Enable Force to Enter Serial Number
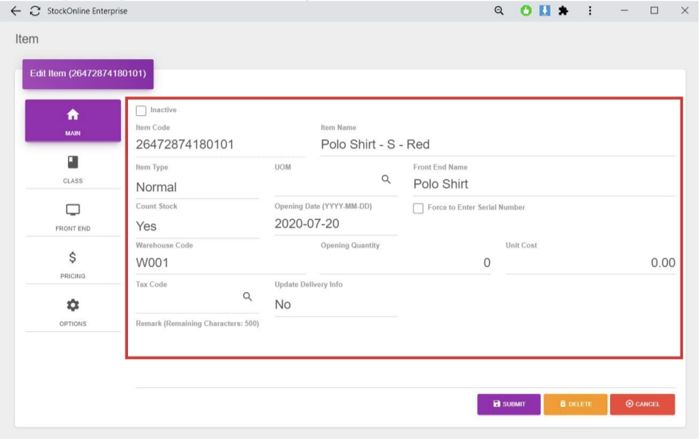The width and height of the screenshot is (700, 441). point(419,208)
